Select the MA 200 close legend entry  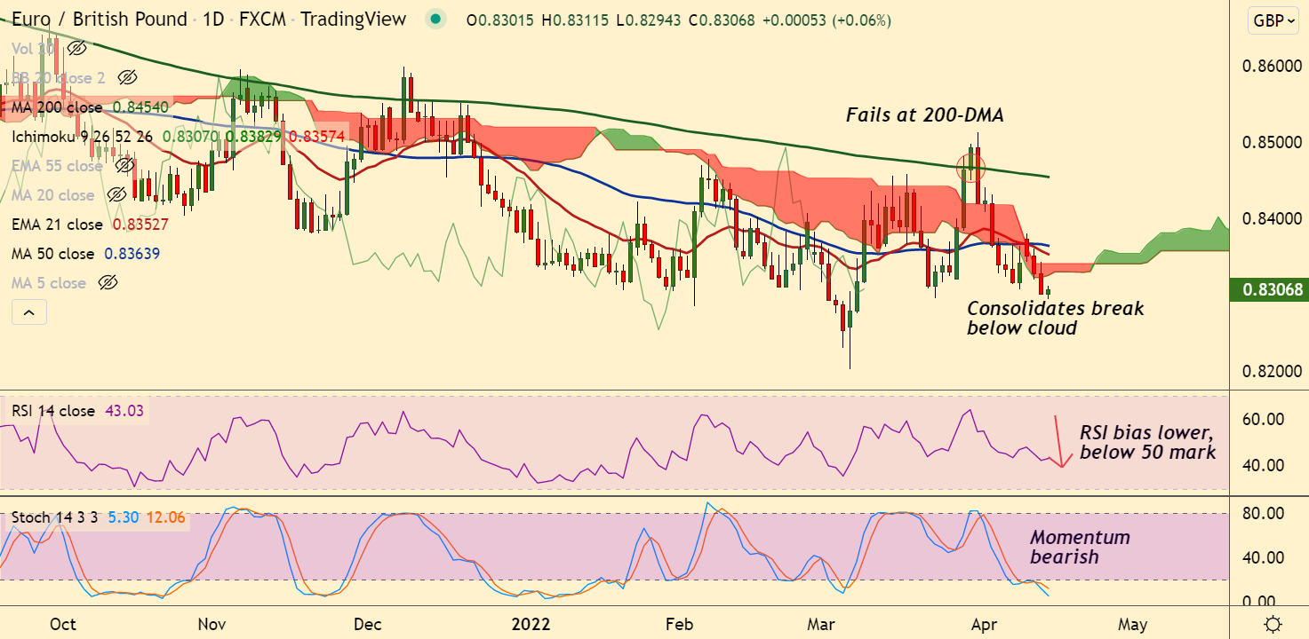[58, 107]
